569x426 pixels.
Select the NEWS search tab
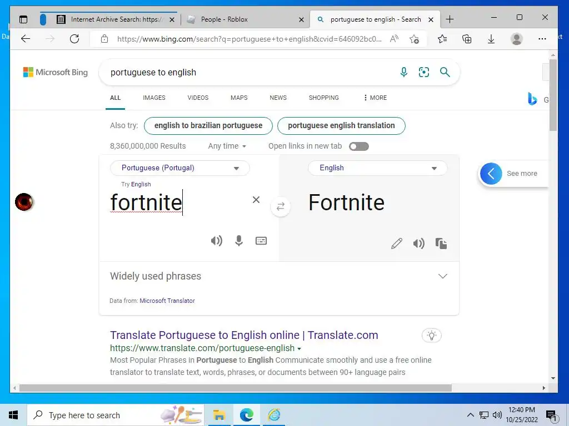pos(278,98)
